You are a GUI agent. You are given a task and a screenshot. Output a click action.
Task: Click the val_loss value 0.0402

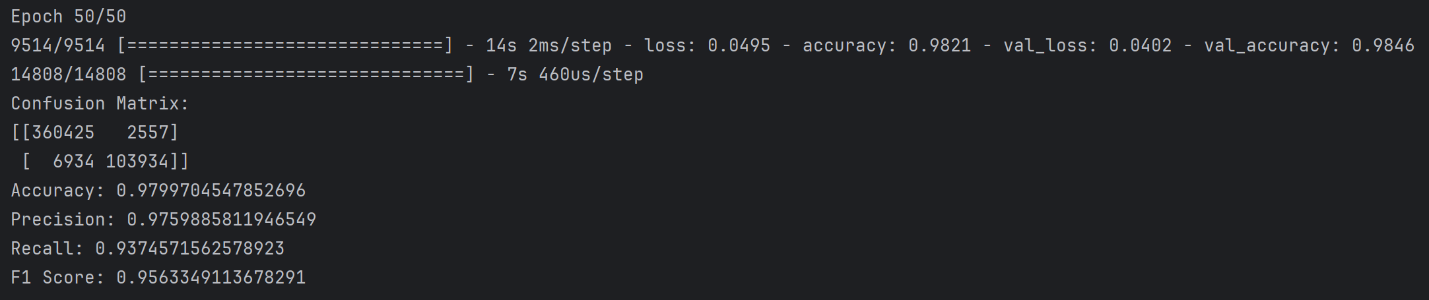point(1140,45)
